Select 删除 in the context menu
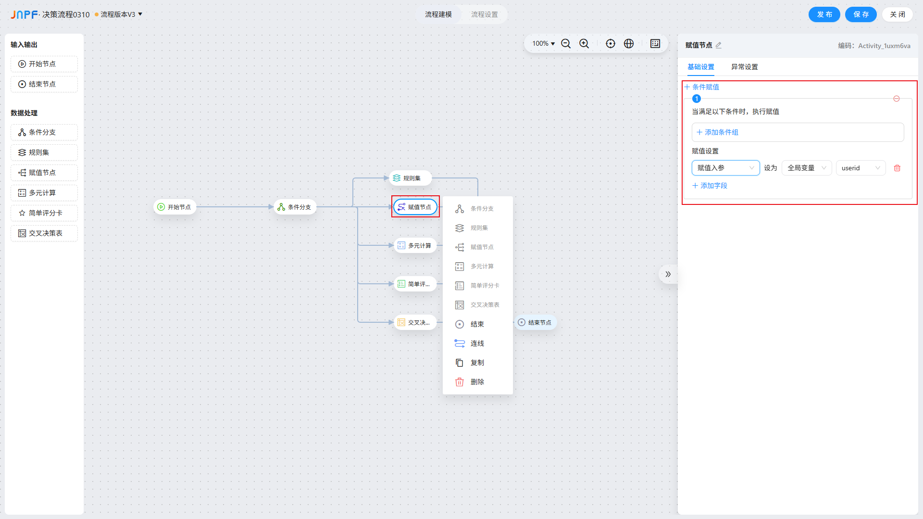Image resolution: width=923 pixels, height=519 pixels. 477,382
